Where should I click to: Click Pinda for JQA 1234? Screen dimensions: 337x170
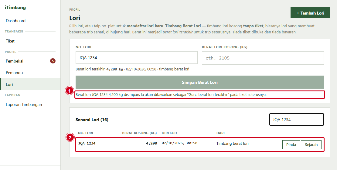(291, 144)
